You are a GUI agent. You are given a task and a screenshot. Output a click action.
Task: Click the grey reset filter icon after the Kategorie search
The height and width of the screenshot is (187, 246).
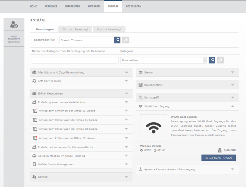220,60
